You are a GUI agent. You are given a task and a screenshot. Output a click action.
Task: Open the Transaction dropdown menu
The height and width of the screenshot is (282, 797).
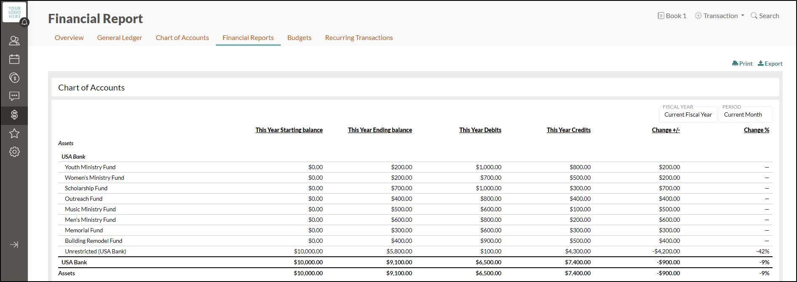pyautogui.click(x=720, y=16)
